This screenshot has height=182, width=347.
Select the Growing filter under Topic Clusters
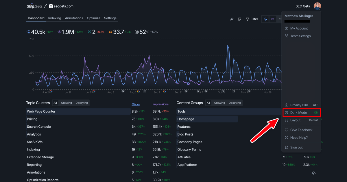point(66,103)
